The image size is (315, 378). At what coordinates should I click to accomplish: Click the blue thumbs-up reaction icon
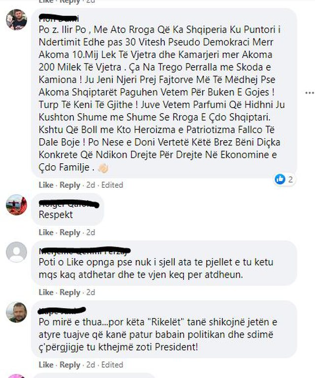point(280,179)
